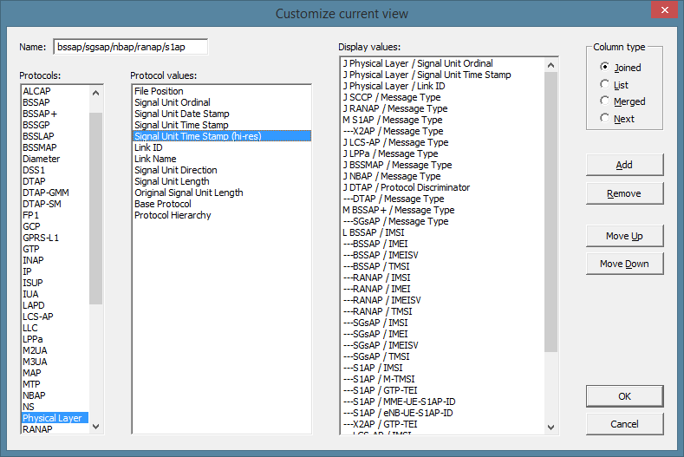684x457 pixels.
Task: Select Signal Unit Direction value
Action: click(222, 170)
